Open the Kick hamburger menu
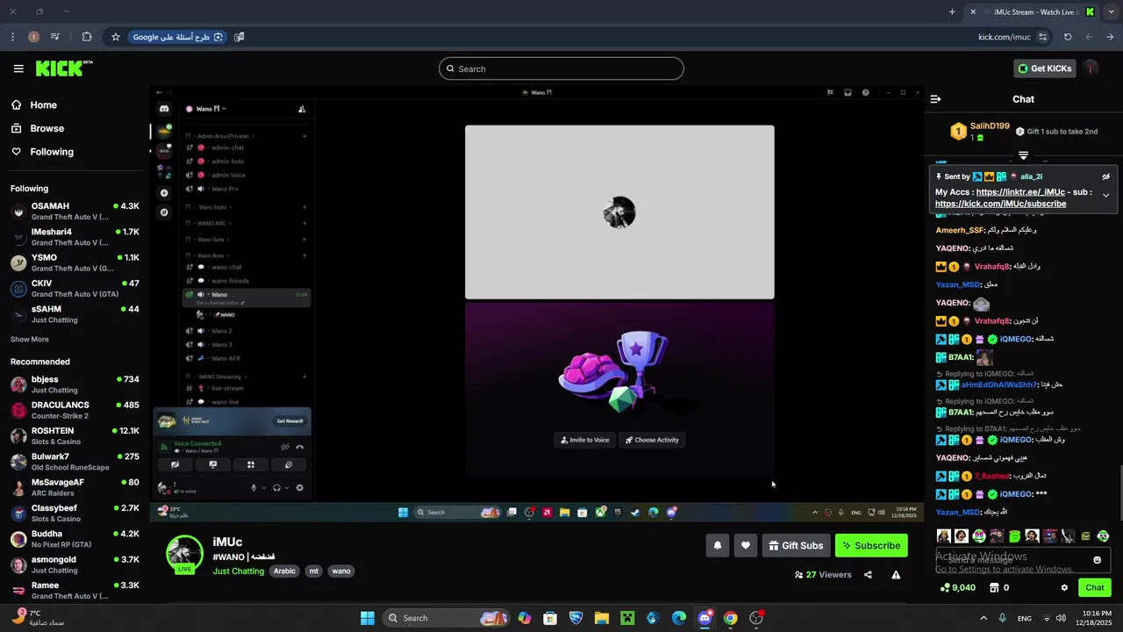The image size is (1123, 632). pyautogui.click(x=18, y=68)
